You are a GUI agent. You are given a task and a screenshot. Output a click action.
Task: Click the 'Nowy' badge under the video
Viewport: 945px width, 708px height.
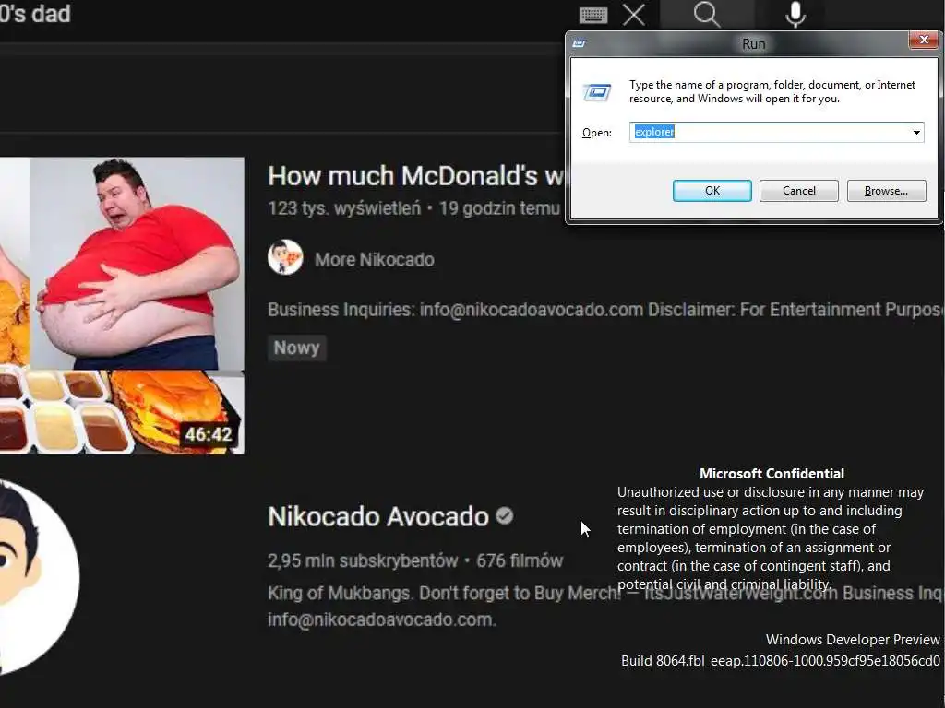[x=296, y=348]
